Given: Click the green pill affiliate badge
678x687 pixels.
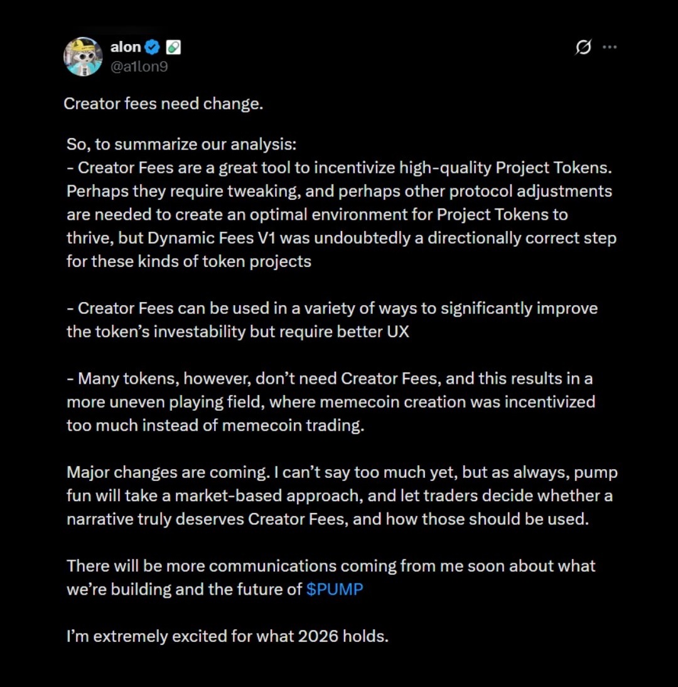Looking at the screenshot, I should 173,47.
